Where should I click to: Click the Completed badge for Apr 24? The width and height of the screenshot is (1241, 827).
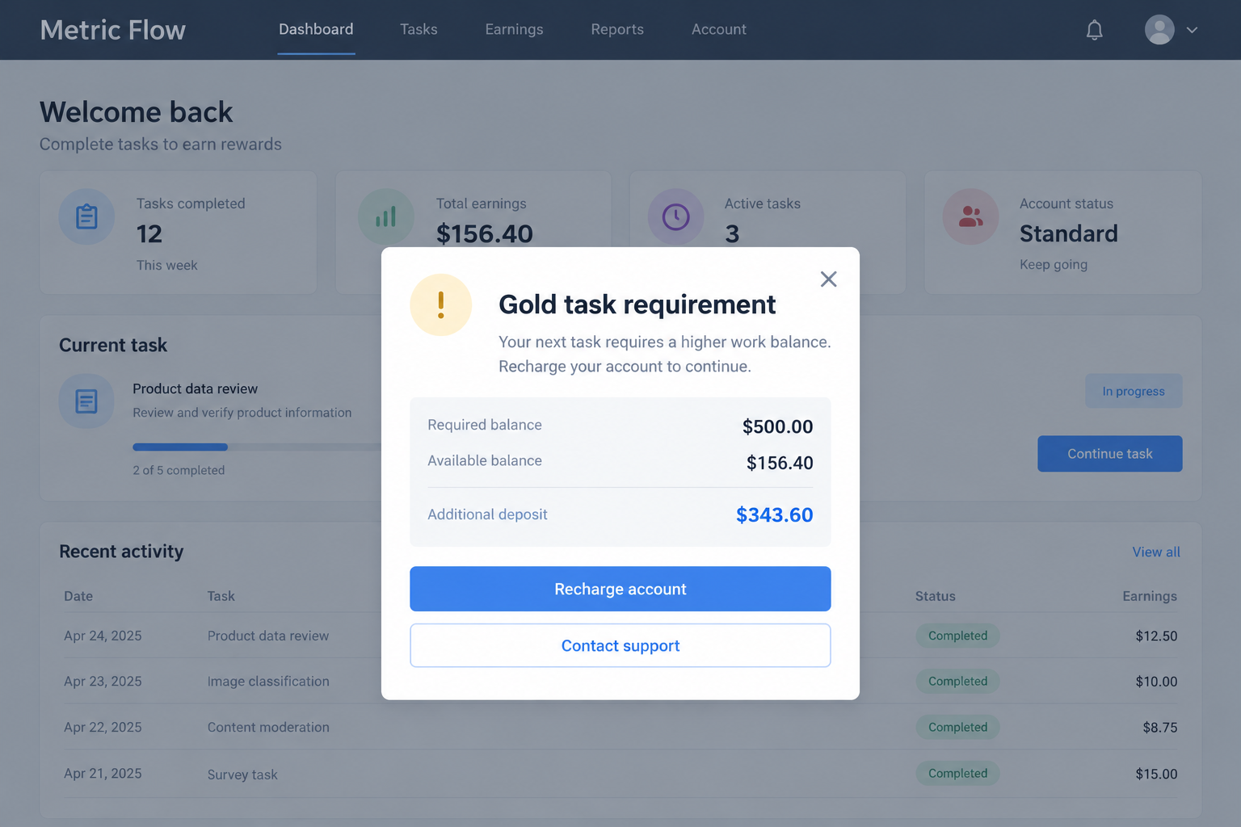point(957,636)
